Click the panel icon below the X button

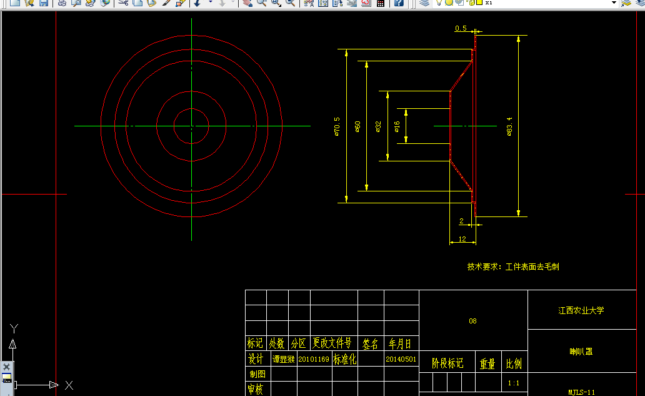7,378
